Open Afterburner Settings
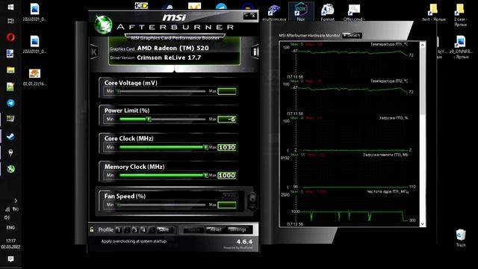The image size is (478, 269). click(x=238, y=229)
